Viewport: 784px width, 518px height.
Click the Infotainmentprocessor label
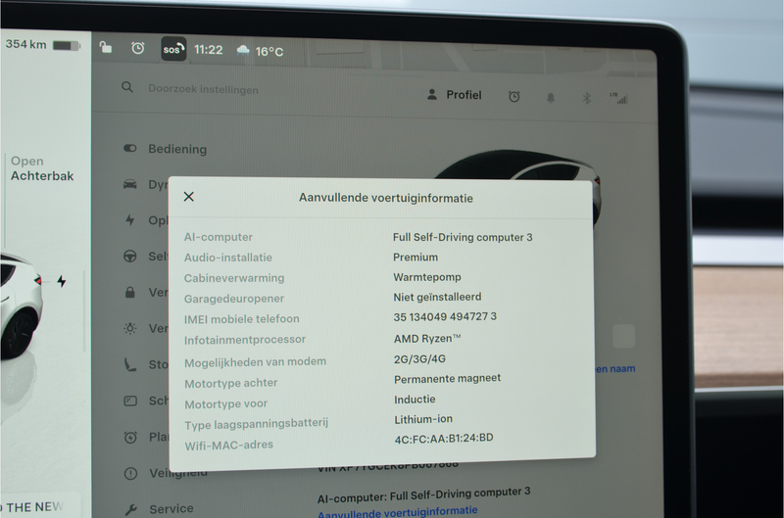pos(244,340)
